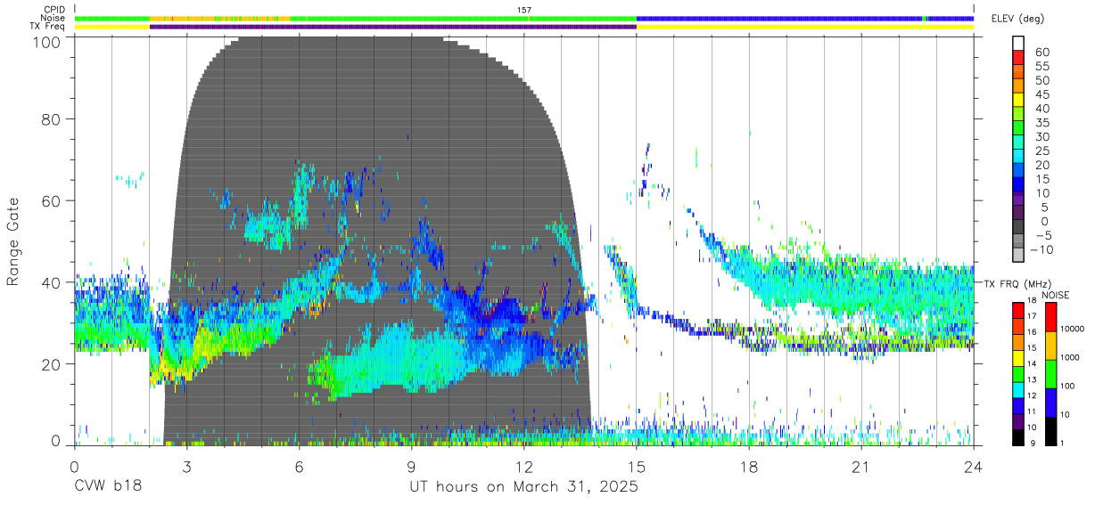Click the x-axis tick label 0
The width and height of the screenshot is (1095, 505).
[73, 467]
